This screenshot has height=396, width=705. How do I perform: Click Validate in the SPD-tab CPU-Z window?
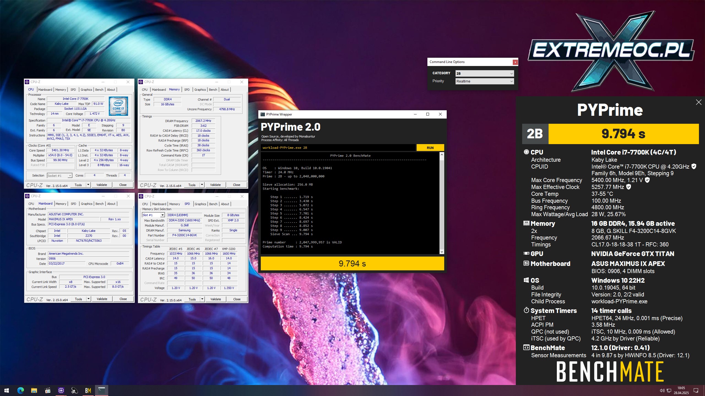(216, 299)
